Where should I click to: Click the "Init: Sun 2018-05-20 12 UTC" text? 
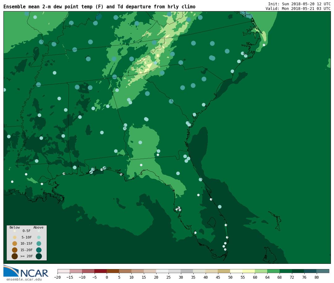(299, 4)
